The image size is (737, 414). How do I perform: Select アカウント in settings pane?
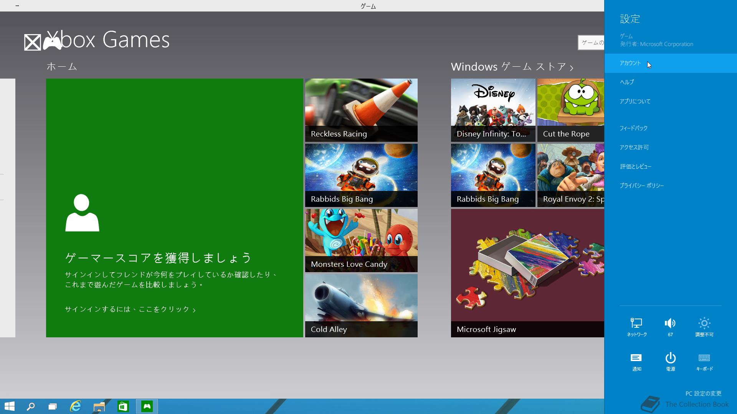pyautogui.click(x=671, y=63)
